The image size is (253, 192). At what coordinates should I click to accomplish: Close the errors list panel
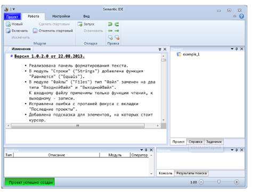(x=151, y=150)
